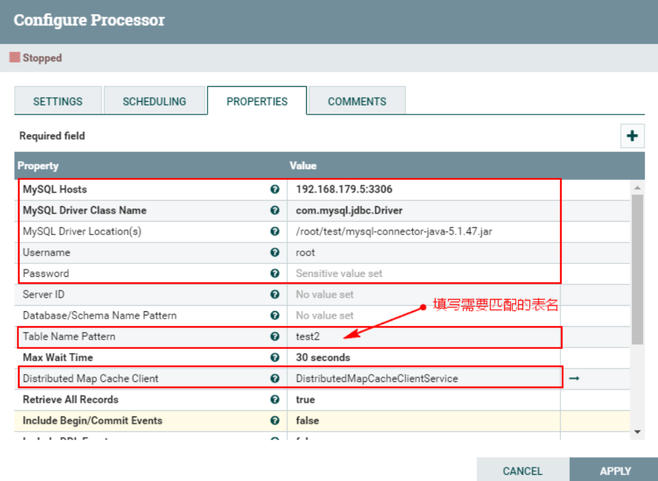Edit the mysql-connector-java-5.1.47.jar path value

(424, 232)
